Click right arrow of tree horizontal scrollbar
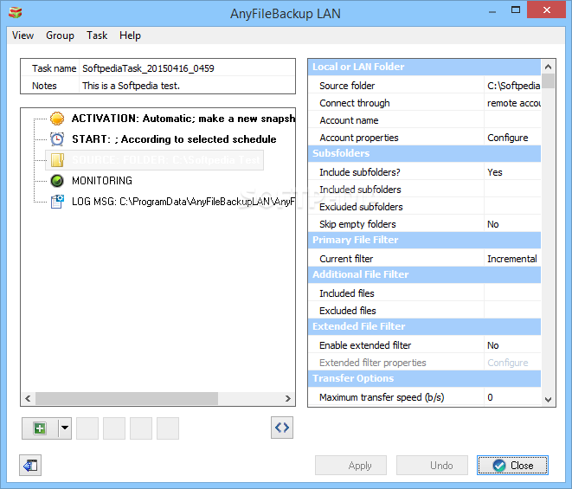This screenshot has width=572, height=489. [288, 398]
